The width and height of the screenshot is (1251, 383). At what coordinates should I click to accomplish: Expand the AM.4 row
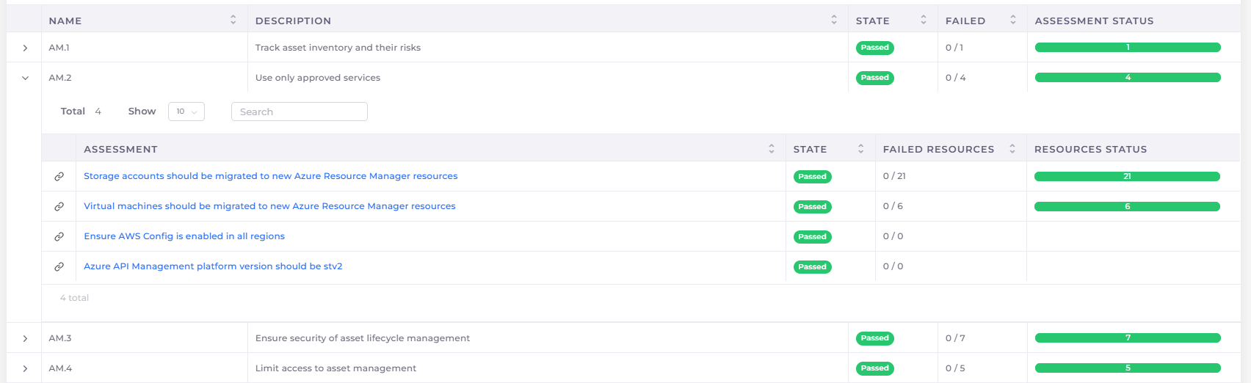[x=25, y=369]
